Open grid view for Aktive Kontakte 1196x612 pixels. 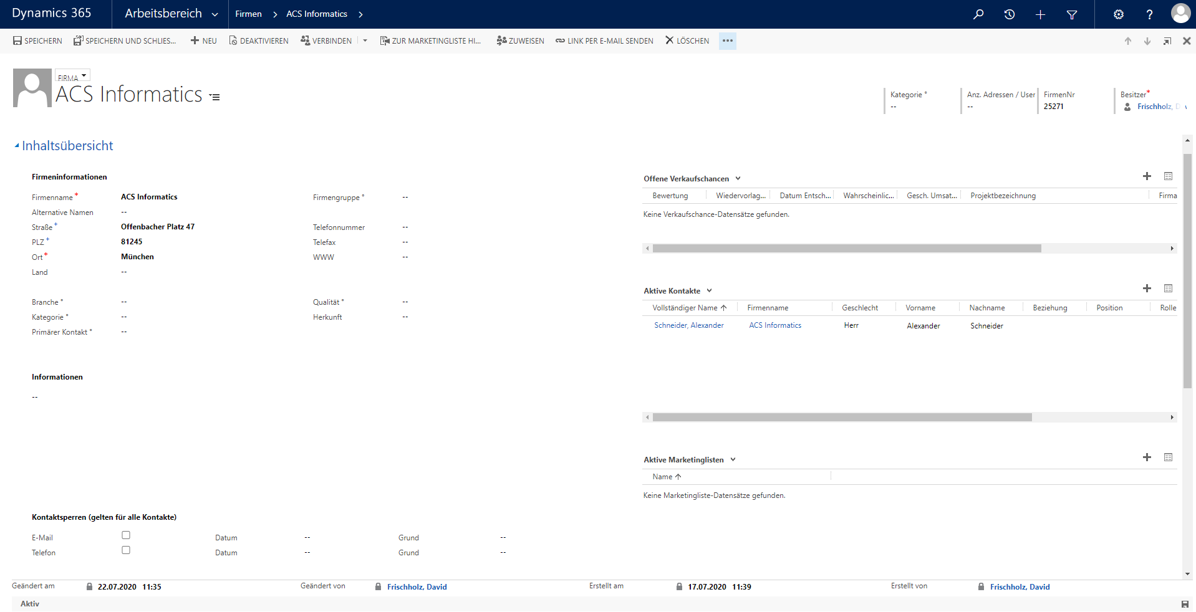point(1168,289)
